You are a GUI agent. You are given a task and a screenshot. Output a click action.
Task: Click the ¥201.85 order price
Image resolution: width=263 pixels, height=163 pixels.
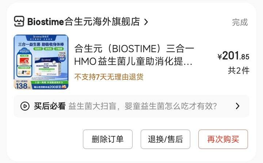233,56
